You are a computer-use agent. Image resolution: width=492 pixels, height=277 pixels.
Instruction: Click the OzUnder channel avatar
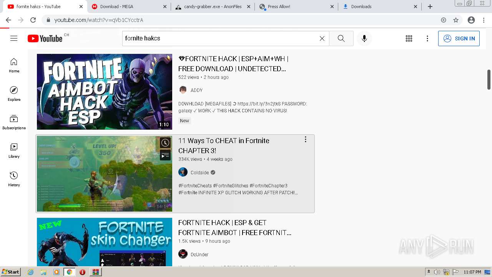183,254
